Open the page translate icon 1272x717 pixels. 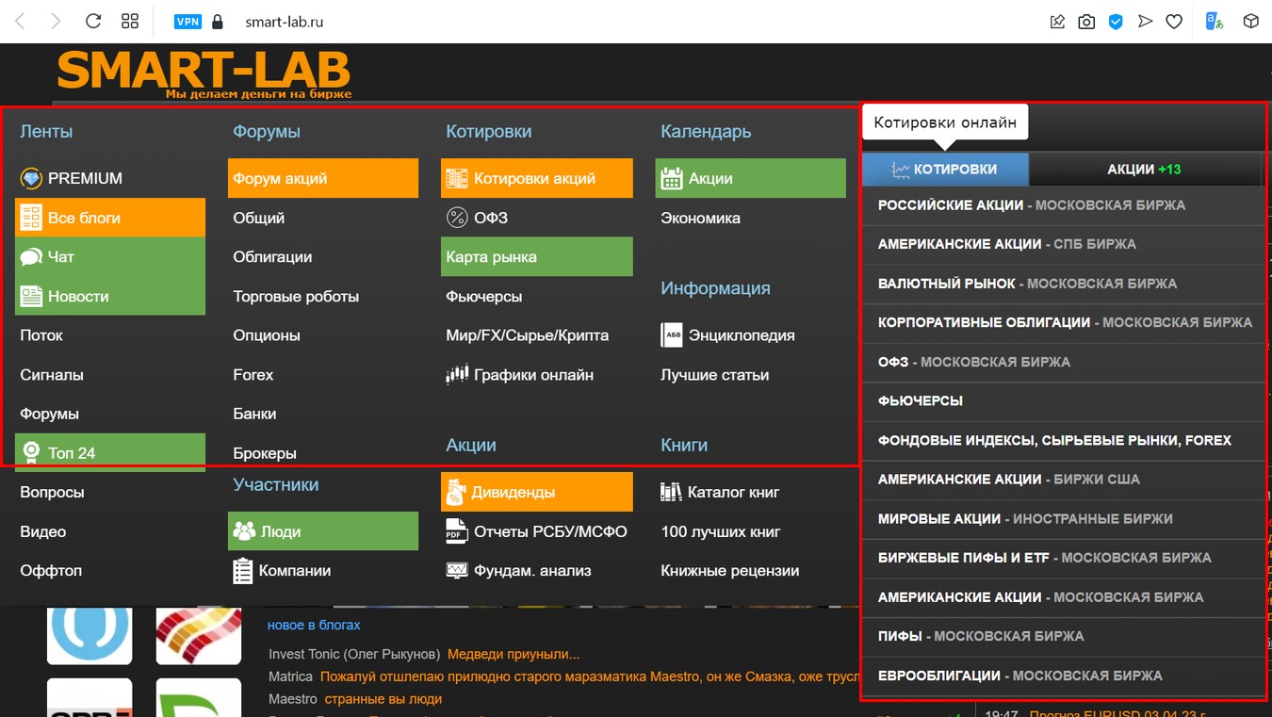pyautogui.click(x=1215, y=21)
